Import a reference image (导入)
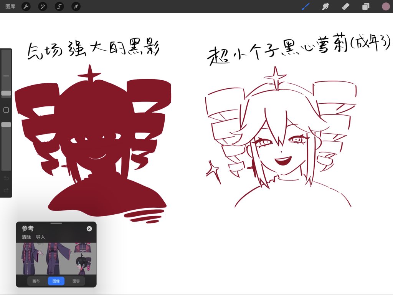This screenshot has width=393, height=295. click(40, 237)
